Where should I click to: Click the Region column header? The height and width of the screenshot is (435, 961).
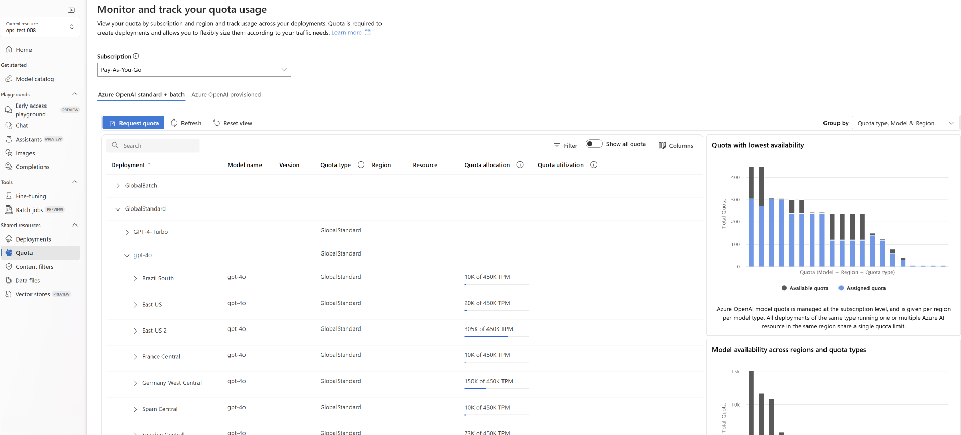pyautogui.click(x=382, y=165)
